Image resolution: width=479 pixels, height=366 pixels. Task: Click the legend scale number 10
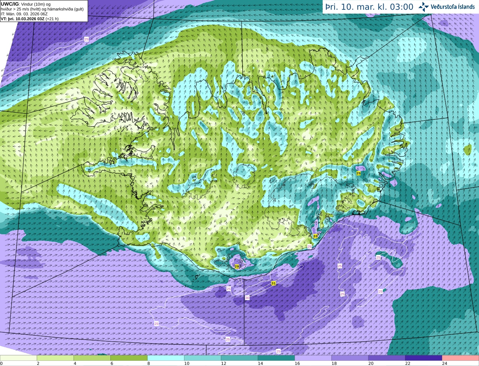coord(187,363)
